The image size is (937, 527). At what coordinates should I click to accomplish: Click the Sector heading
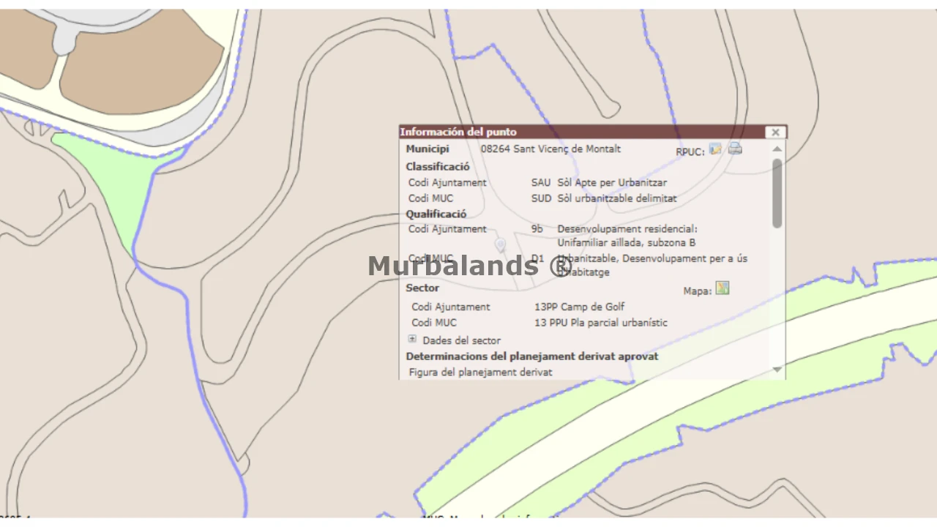[422, 288]
